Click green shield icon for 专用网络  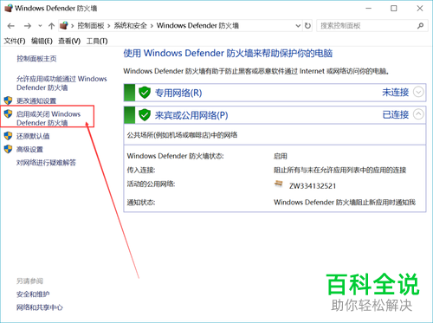[145, 93]
